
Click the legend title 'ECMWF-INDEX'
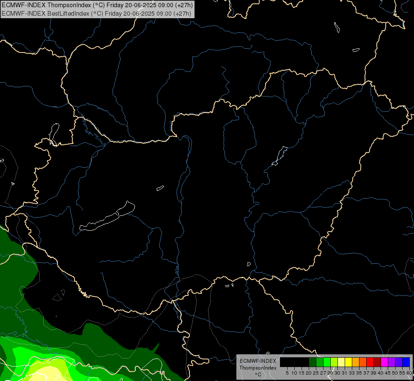258,361
